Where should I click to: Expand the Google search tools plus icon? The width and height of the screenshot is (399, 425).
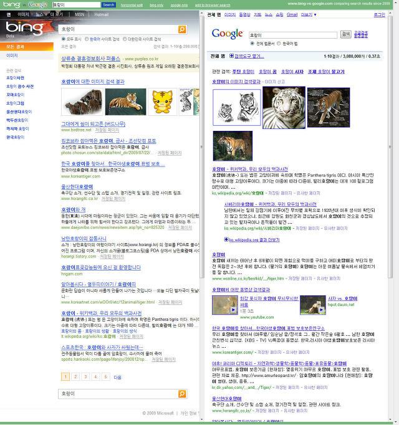click(x=231, y=56)
